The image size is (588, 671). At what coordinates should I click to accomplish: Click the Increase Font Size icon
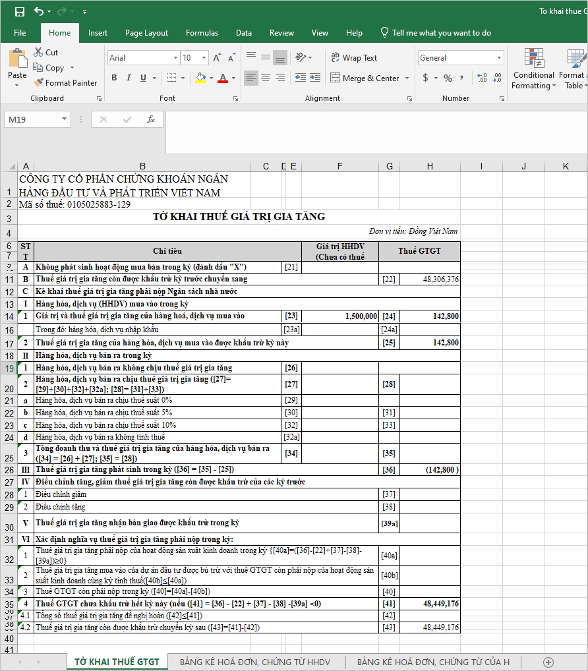click(x=216, y=58)
